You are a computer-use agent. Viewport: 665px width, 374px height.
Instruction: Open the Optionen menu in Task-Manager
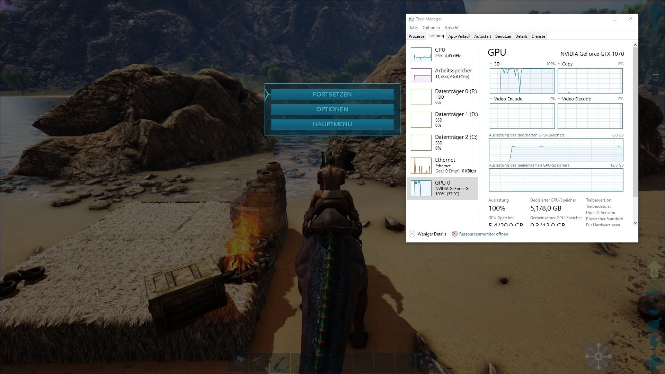coord(431,28)
